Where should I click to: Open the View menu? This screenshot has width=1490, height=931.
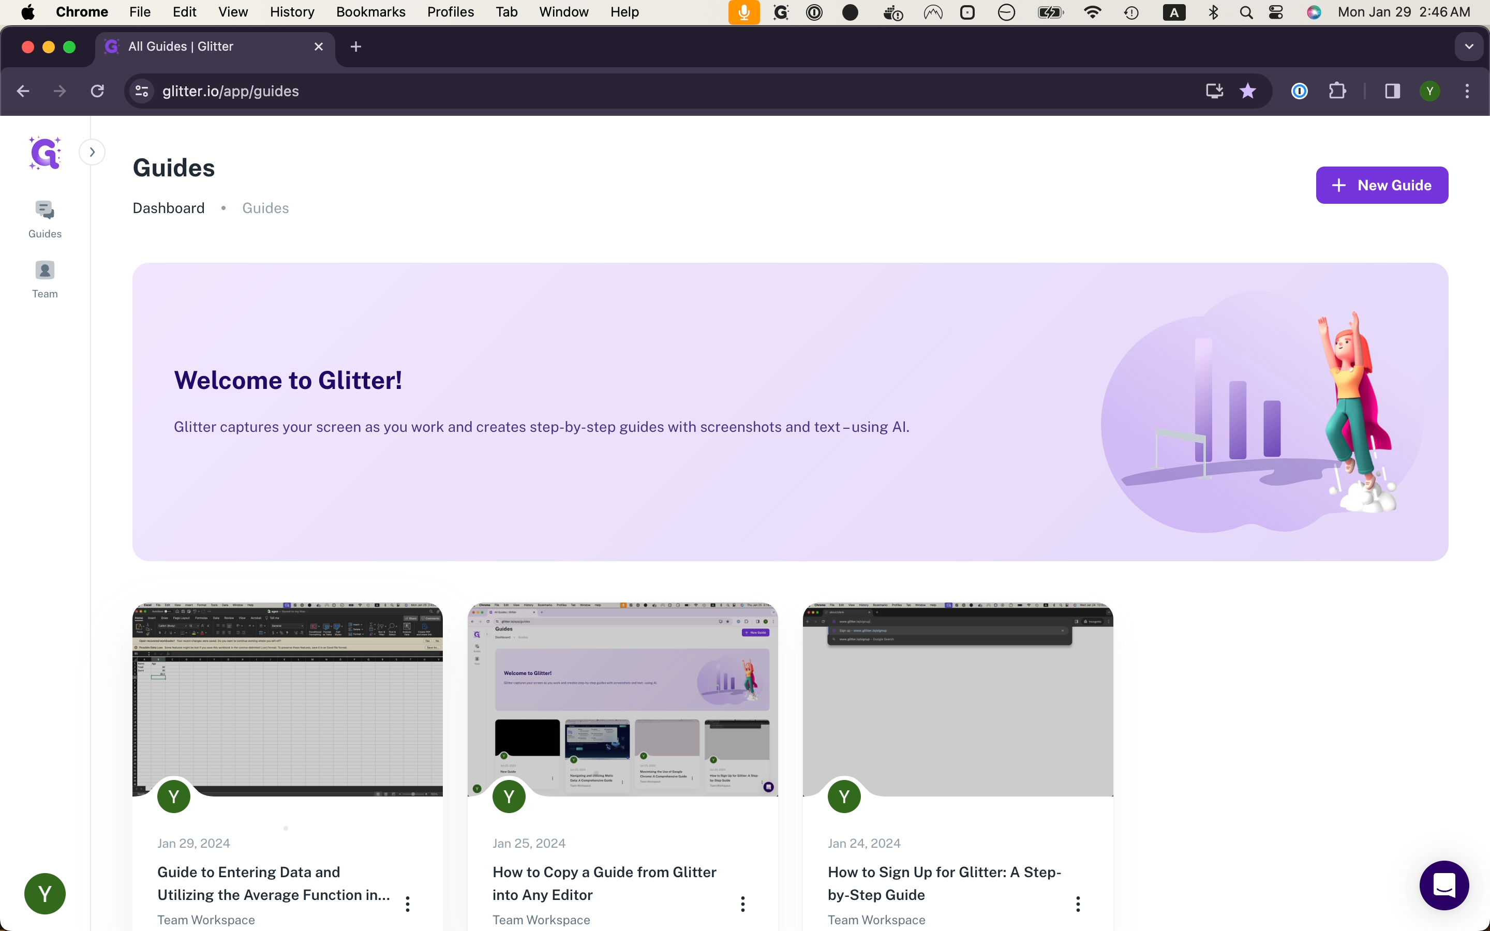tap(233, 12)
